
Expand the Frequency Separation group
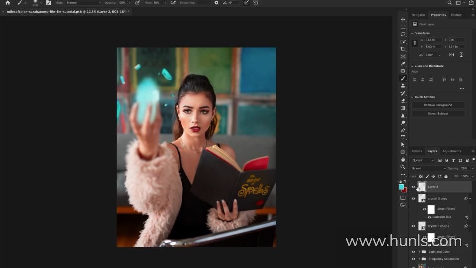[x=419, y=259]
